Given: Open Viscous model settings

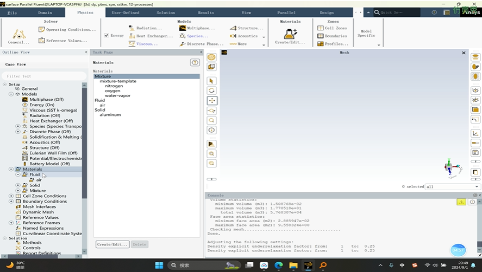Looking at the screenshot, I should (x=143, y=44).
